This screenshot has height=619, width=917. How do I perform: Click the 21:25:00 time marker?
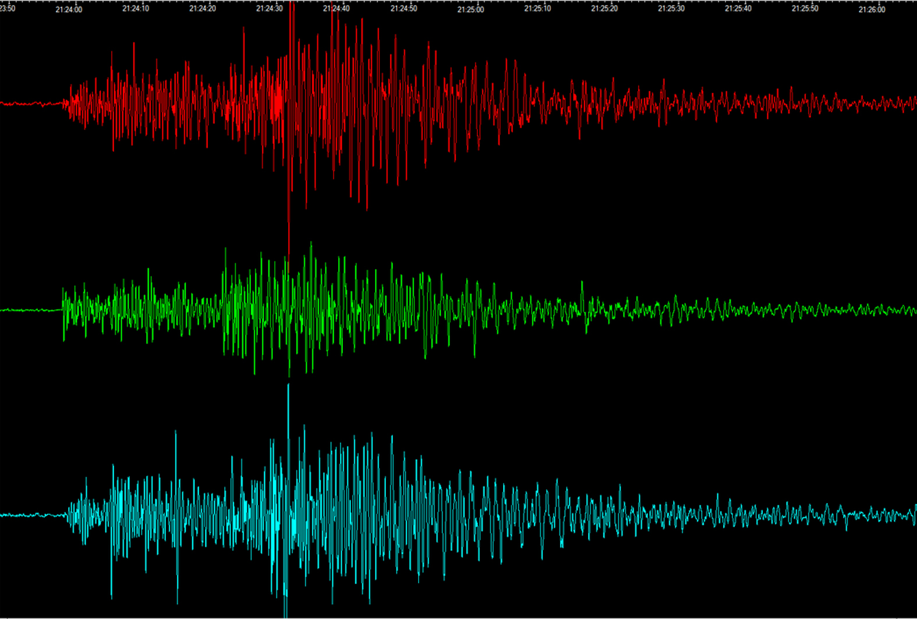(x=470, y=9)
